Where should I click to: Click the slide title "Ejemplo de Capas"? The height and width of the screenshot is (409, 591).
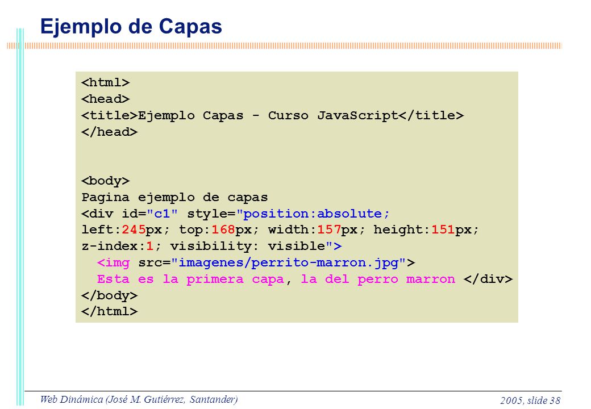pyautogui.click(x=131, y=27)
